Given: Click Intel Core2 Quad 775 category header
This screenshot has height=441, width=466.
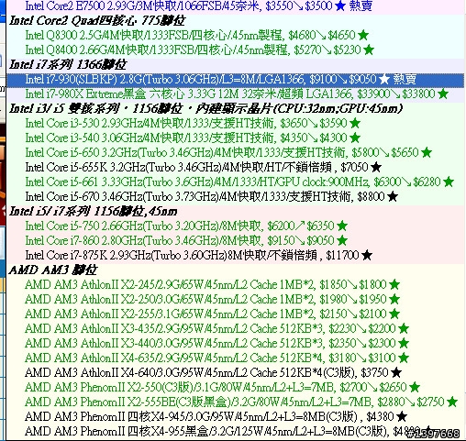Looking at the screenshot, I should (97, 21).
